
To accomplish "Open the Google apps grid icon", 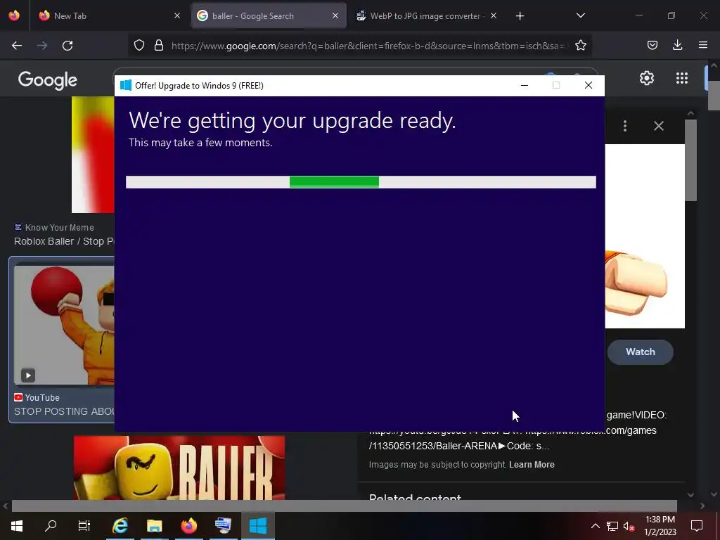I will pyautogui.click(x=682, y=78).
